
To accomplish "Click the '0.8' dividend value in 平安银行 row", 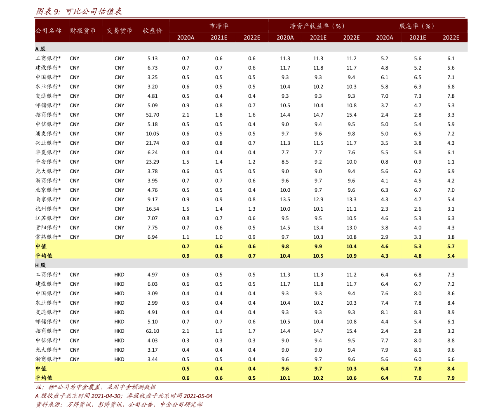I will [x=385, y=162].
